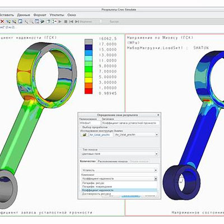Image resolution: width=224 pixels, height=224 pixels.
Task: Click the legend minimum value 0.98945
Action: click(x=108, y=94)
